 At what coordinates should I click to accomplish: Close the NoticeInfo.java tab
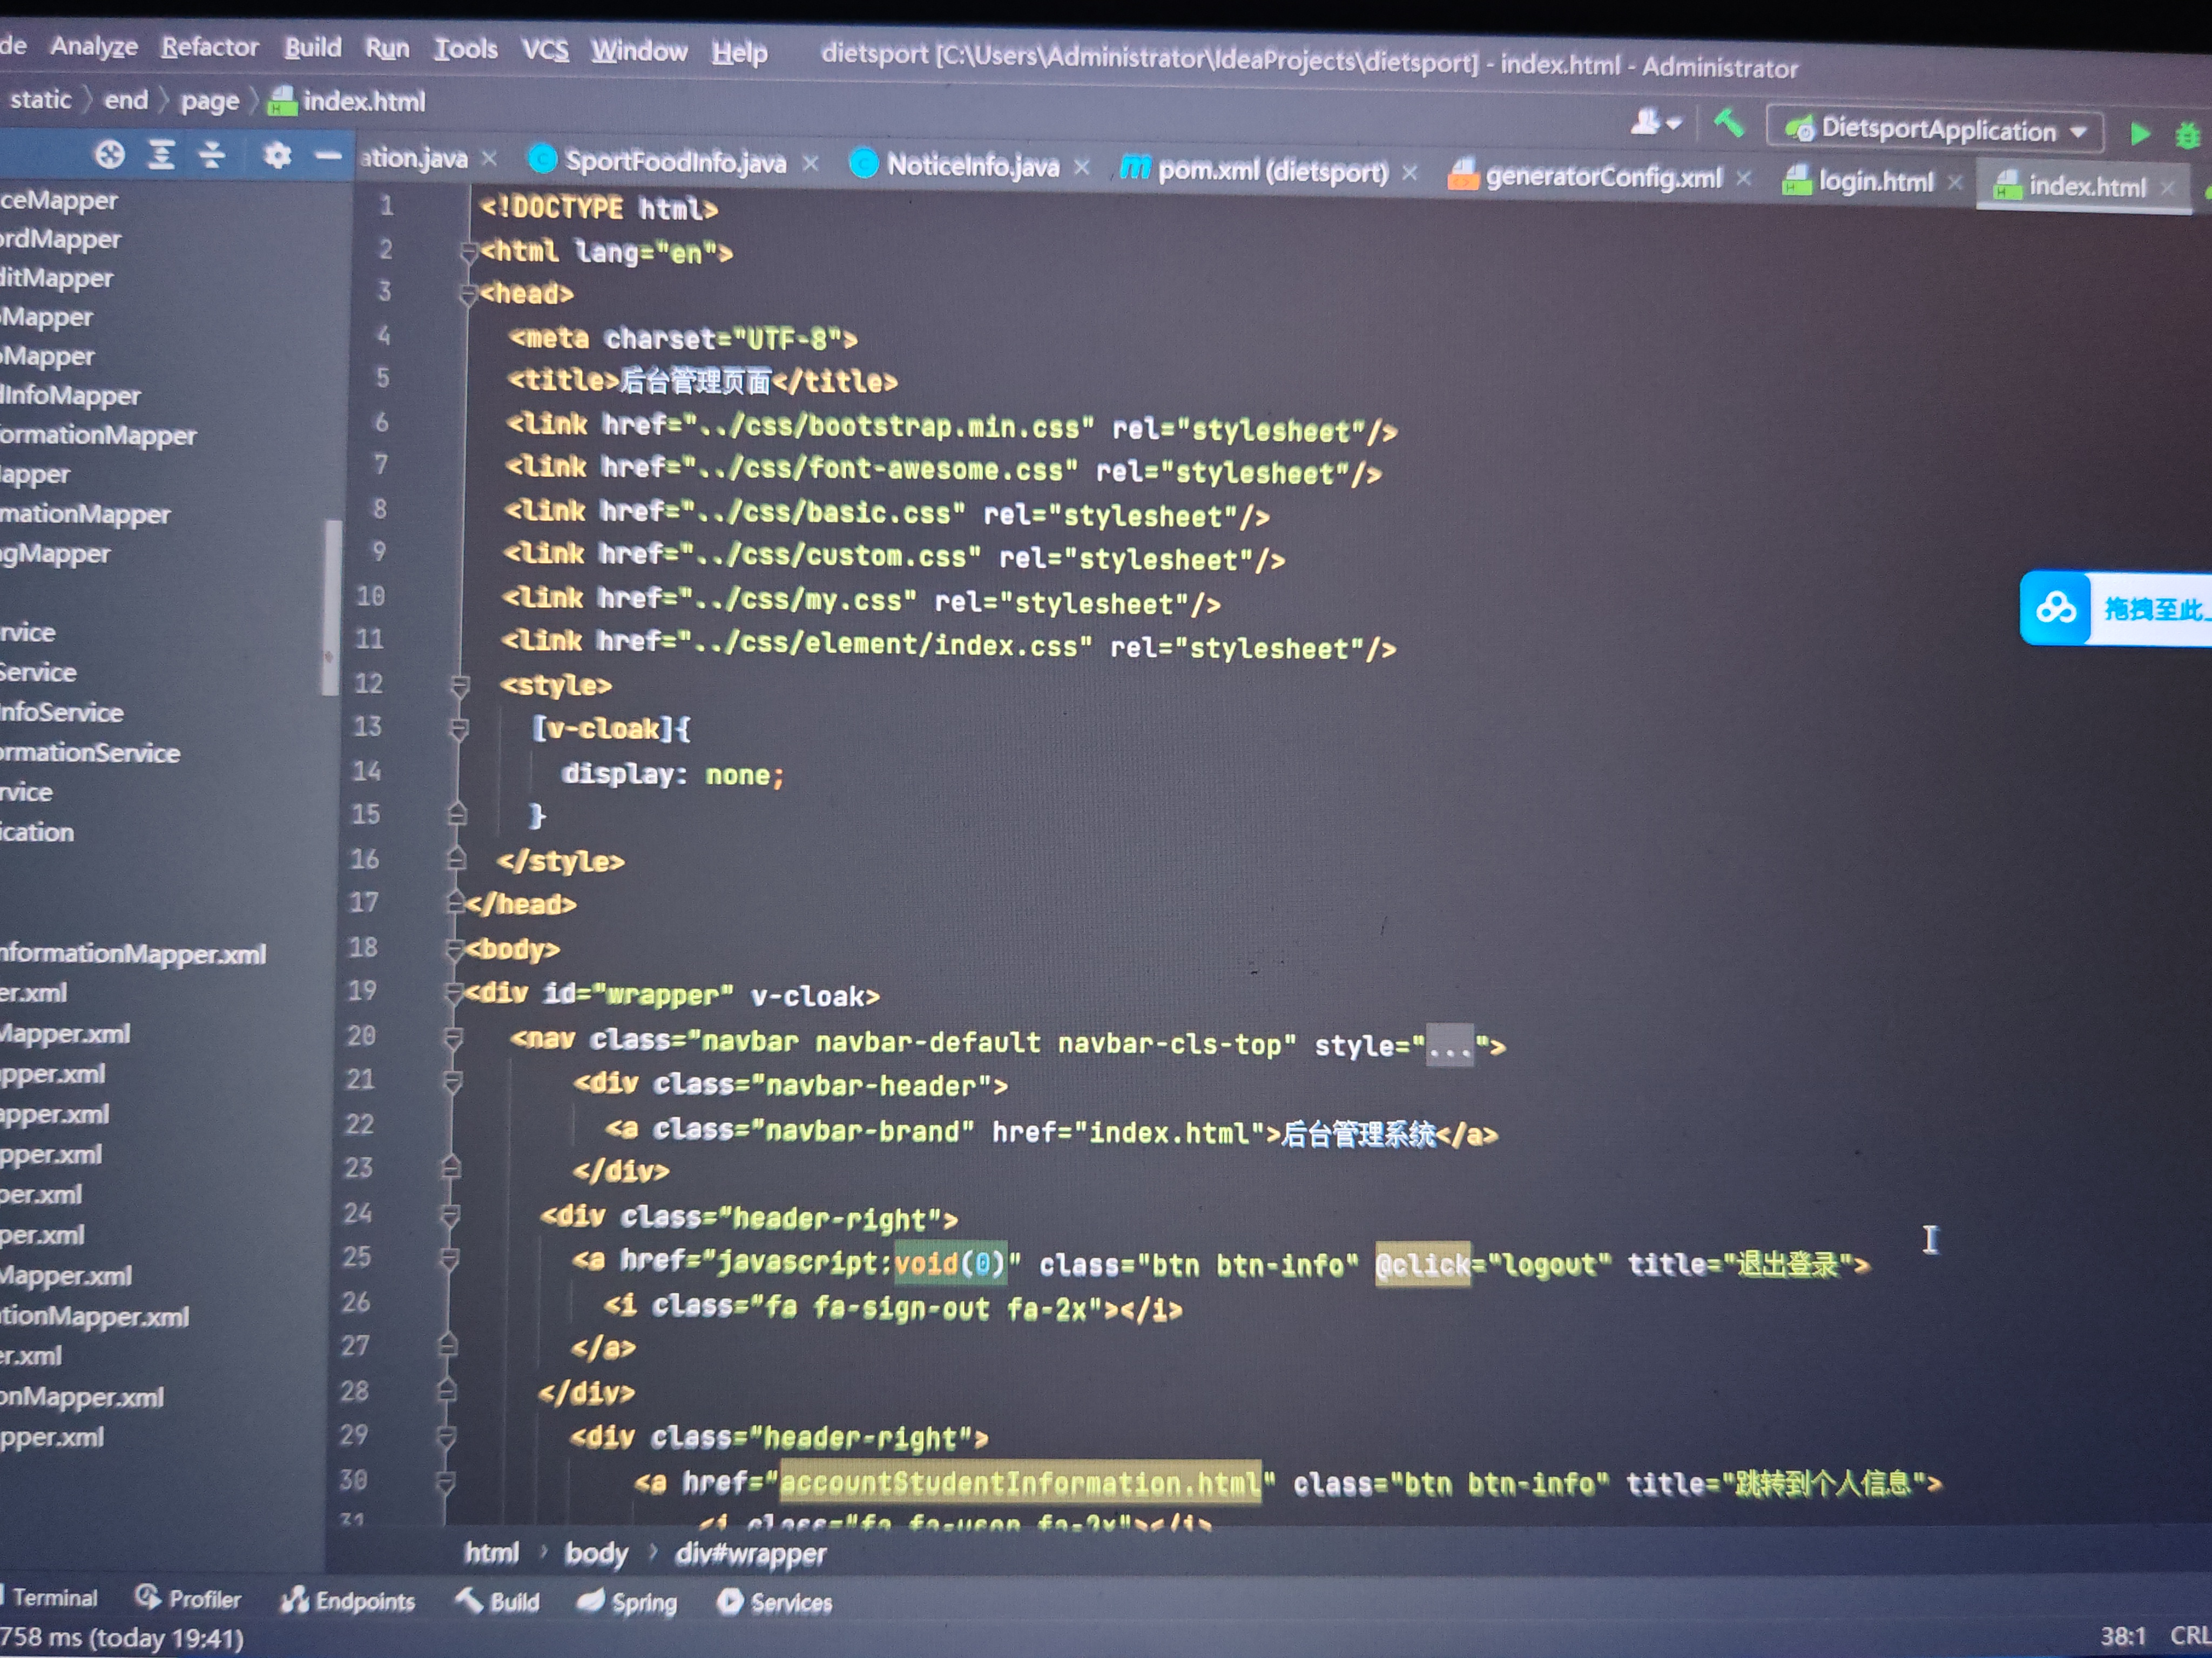point(1081,168)
